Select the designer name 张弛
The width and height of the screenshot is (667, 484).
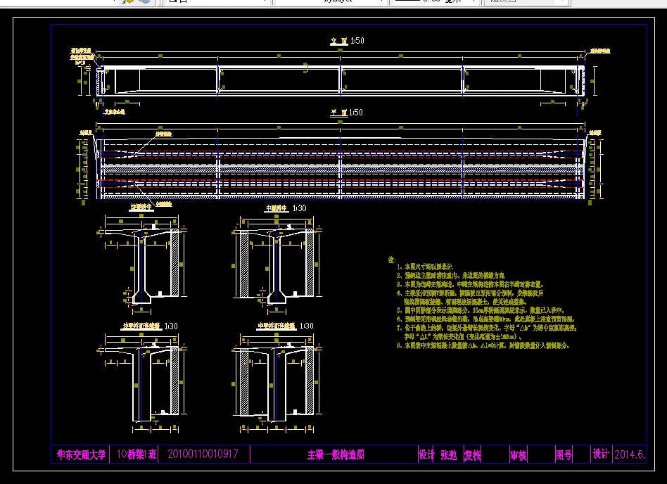[448, 455]
